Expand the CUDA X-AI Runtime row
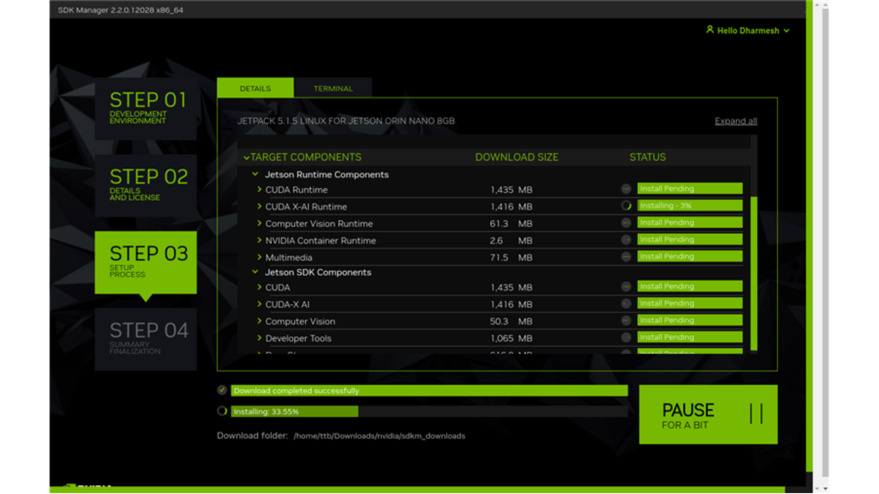 point(259,206)
